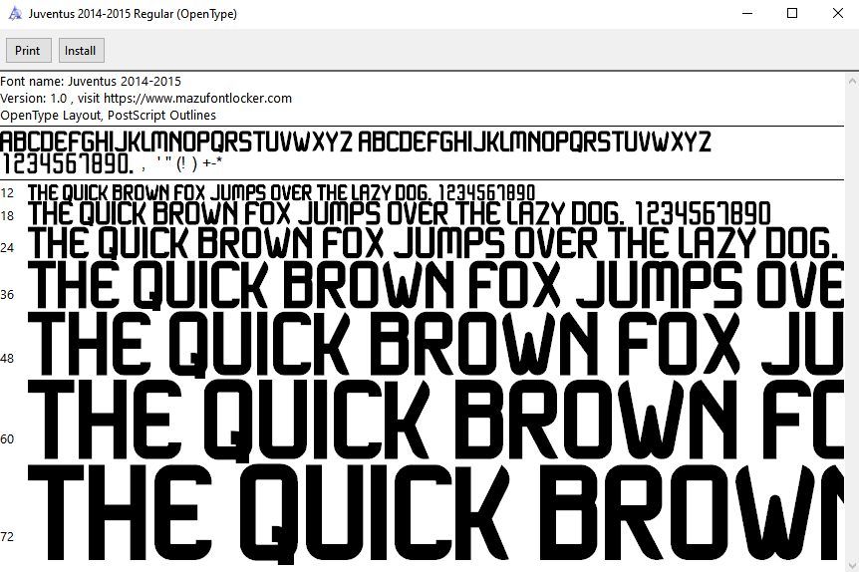
Task: Click the 12 point sample sentence
Action: 281,192
